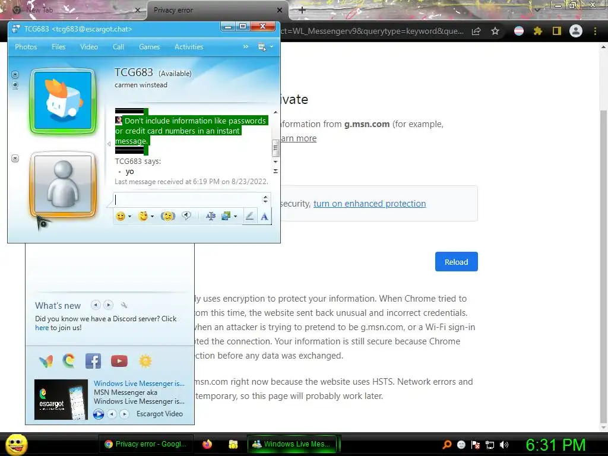
Task: Open the emoticon picker smiley icon
Action: (x=121, y=216)
